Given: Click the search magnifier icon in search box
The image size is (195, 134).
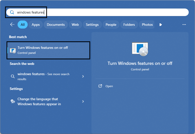Looking at the screenshot, I should [x=12, y=12].
